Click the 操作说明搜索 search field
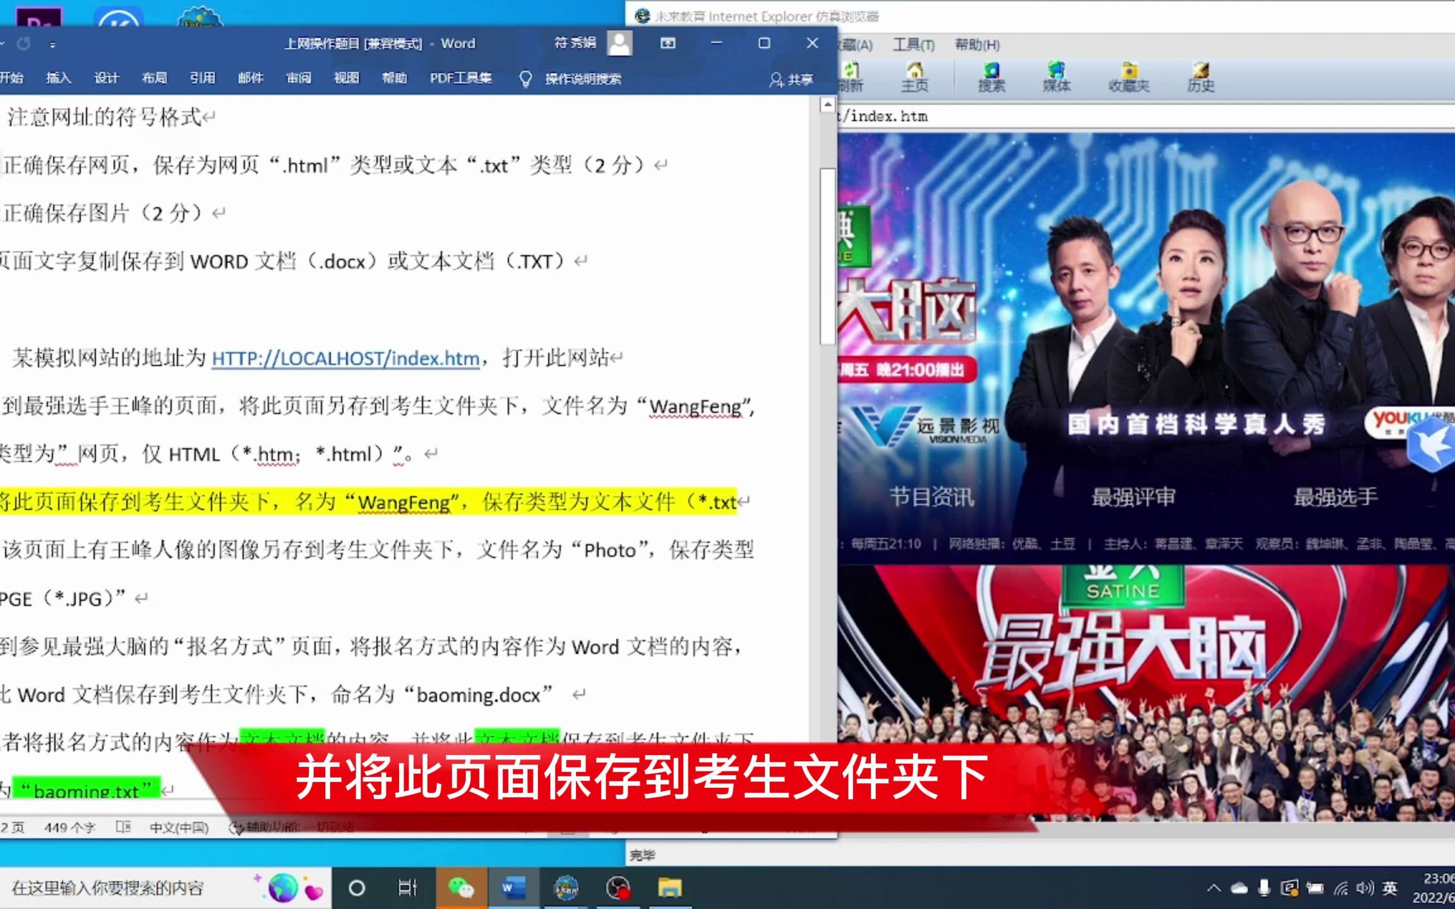 [583, 79]
